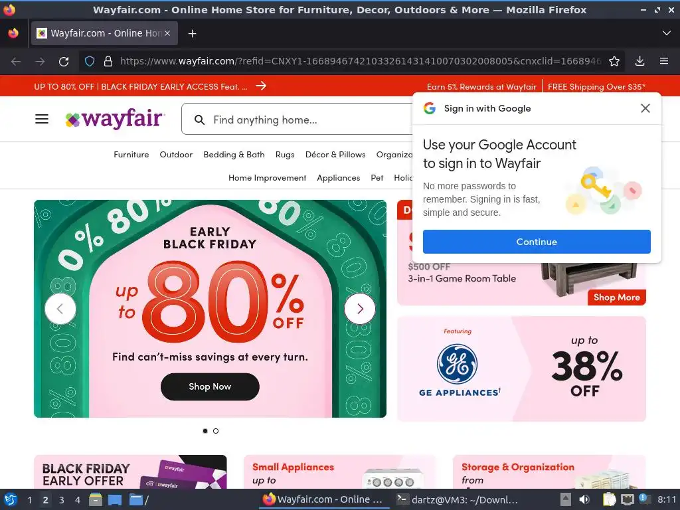Screen dimensions: 680x510
Task: Click the Firefox View icon
Action: tap(13, 33)
